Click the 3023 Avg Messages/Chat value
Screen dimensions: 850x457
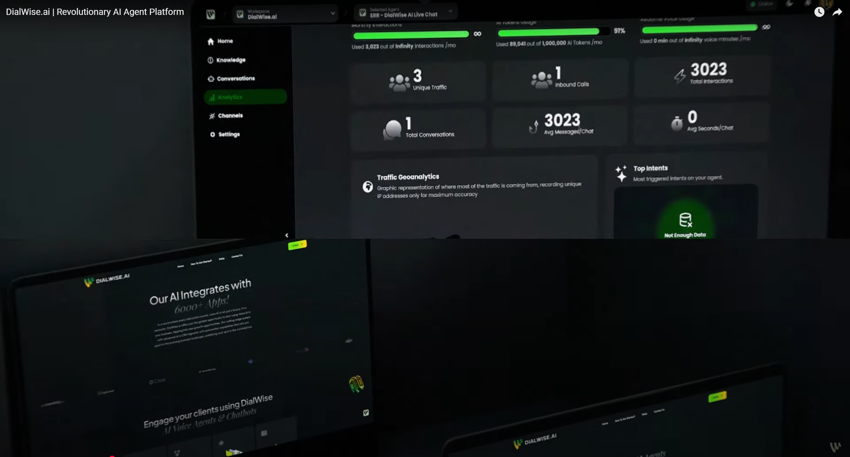pos(562,120)
